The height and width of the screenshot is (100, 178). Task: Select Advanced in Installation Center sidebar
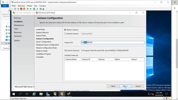pos(18,36)
